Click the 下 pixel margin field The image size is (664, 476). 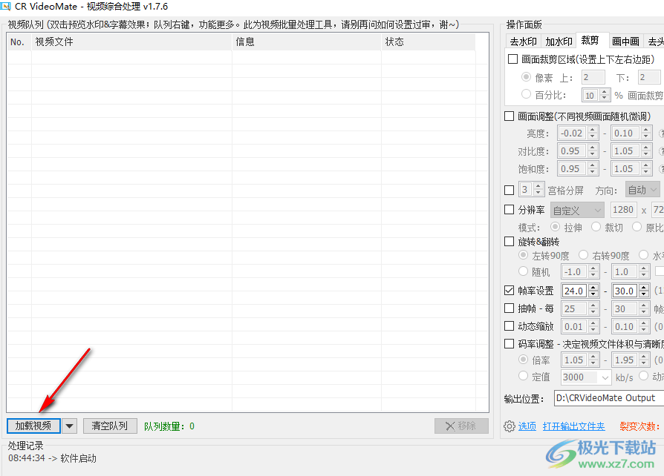click(649, 77)
